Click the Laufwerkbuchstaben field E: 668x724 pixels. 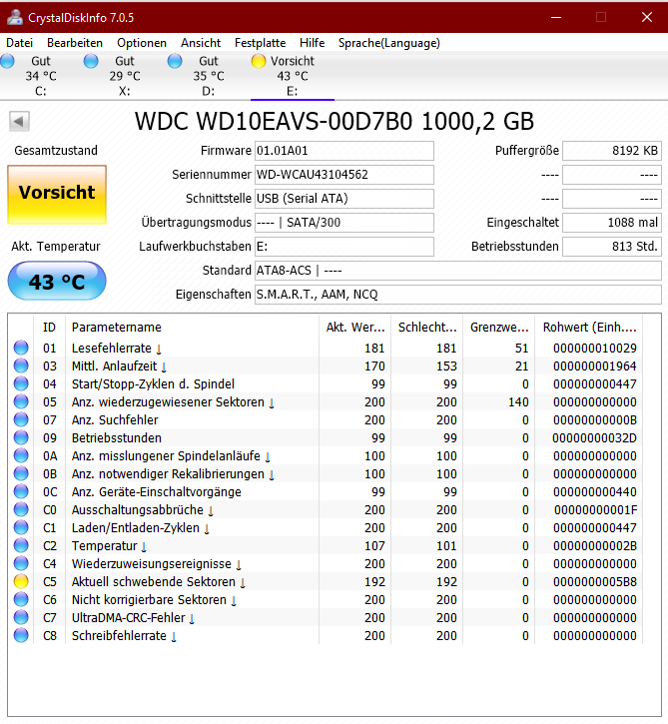click(x=344, y=247)
